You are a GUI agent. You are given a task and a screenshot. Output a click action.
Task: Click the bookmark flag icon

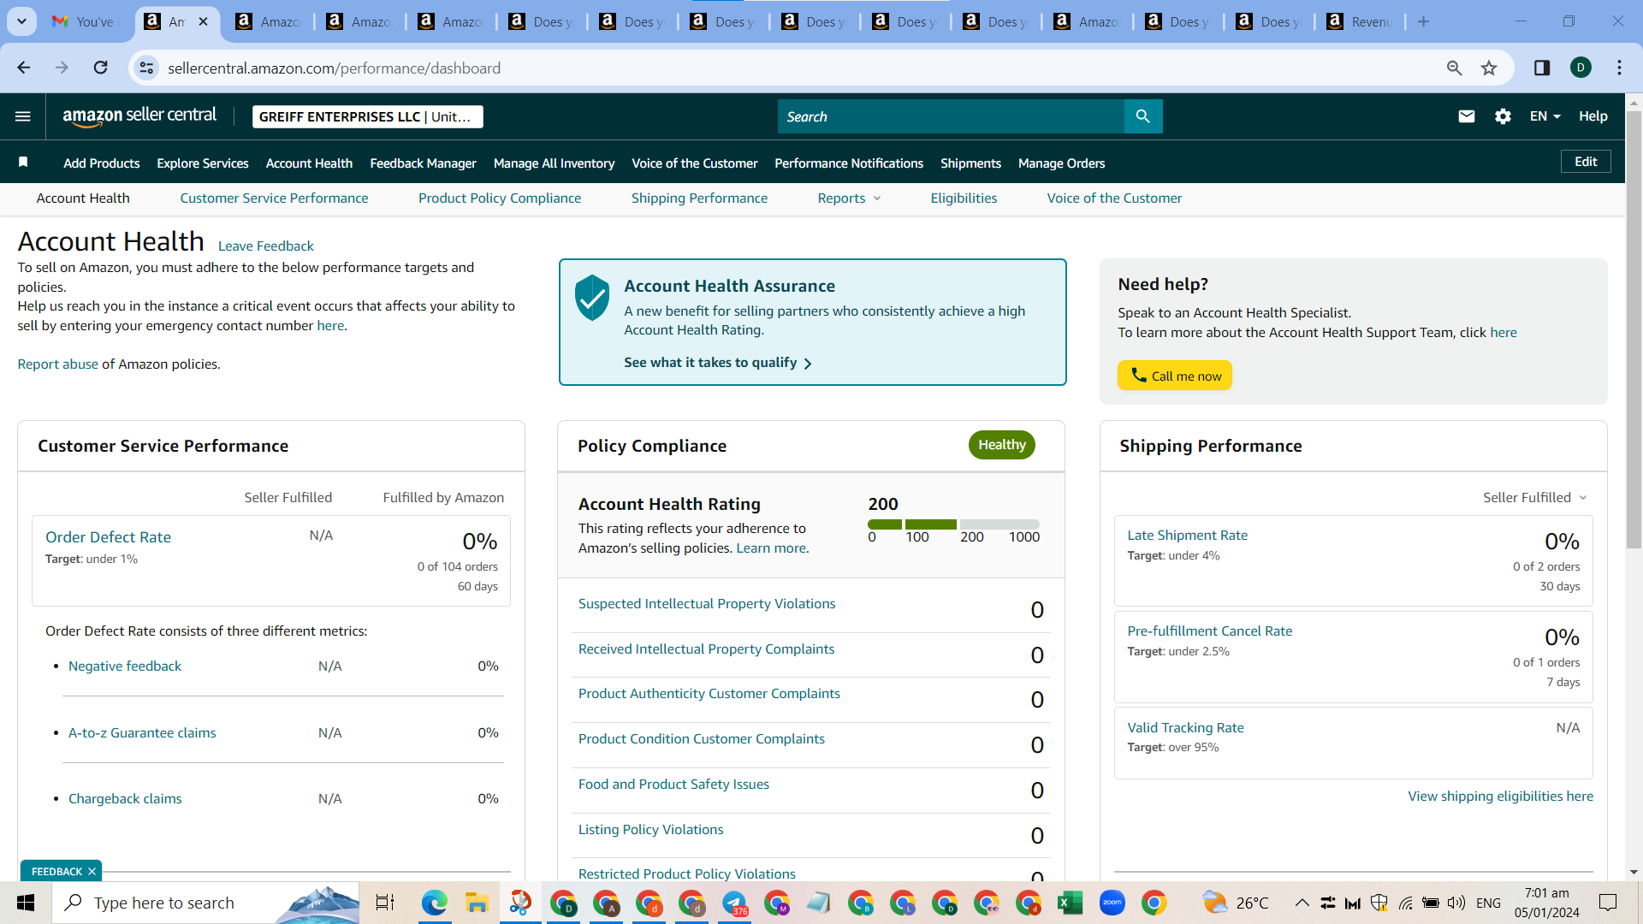(23, 163)
